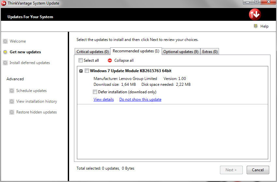The height and width of the screenshot is (182, 277).
Task: Open the View details link
Action: point(104,99)
